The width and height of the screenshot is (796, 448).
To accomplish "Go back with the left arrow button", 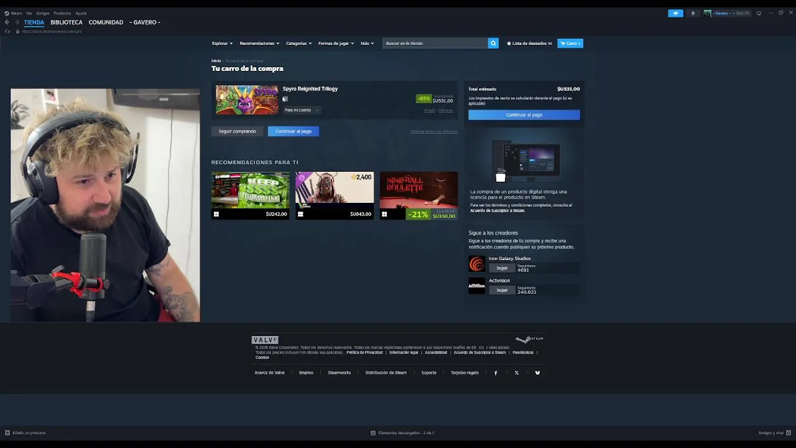I will pos(7,22).
